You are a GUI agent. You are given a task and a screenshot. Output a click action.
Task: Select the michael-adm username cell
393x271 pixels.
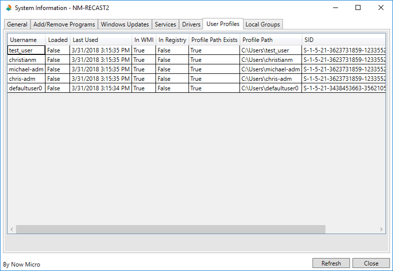[x=26, y=69]
